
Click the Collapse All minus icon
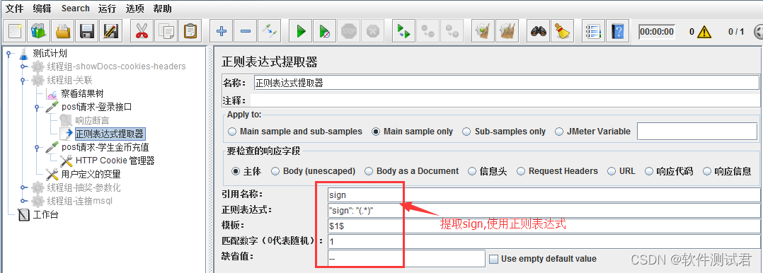(x=245, y=32)
